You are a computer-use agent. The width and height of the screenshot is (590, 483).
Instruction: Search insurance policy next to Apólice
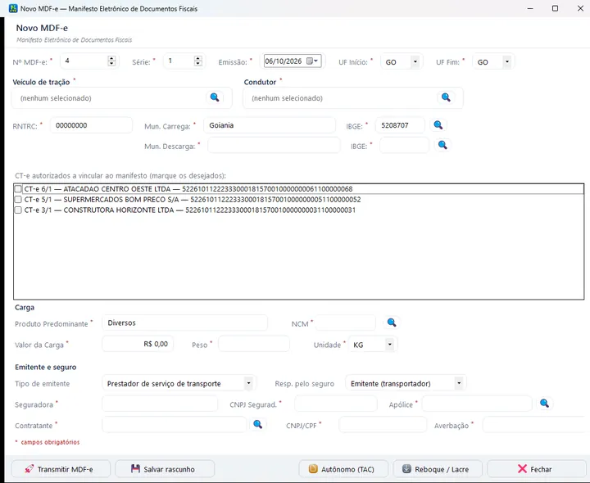544,404
